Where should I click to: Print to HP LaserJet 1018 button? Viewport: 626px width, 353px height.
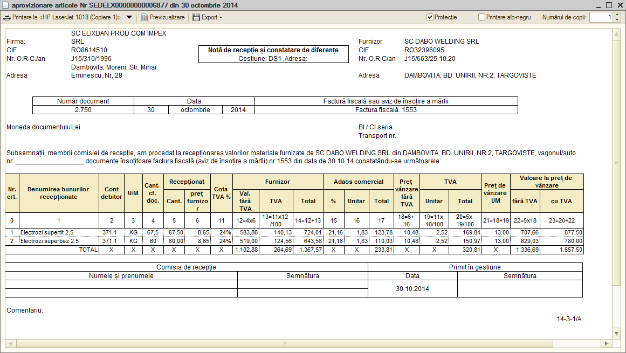(x=62, y=18)
